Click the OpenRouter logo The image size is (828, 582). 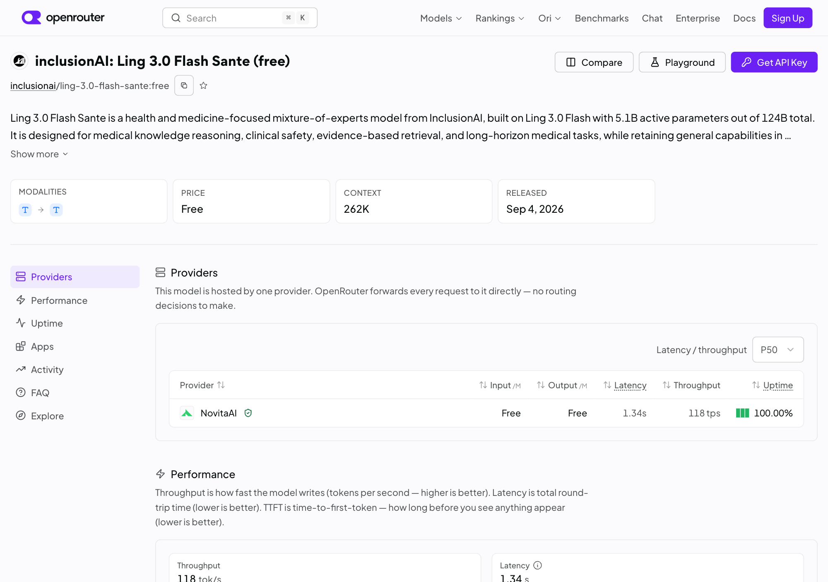(63, 18)
